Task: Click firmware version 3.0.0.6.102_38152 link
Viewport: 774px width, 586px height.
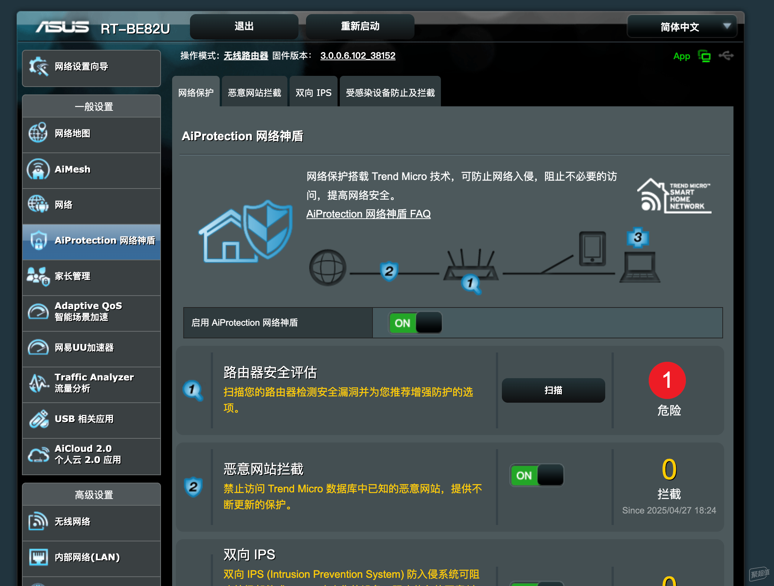Action: pos(358,56)
